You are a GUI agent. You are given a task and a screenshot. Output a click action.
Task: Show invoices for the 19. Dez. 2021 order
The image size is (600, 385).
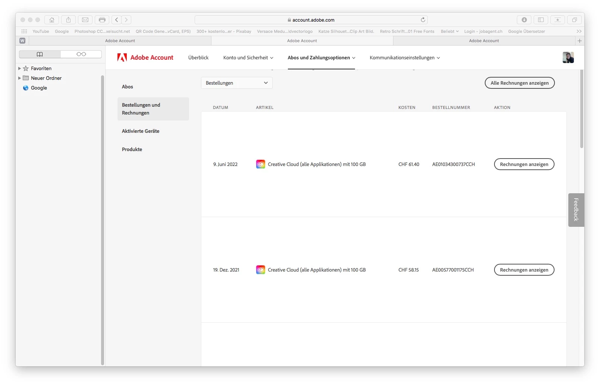coord(524,270)
